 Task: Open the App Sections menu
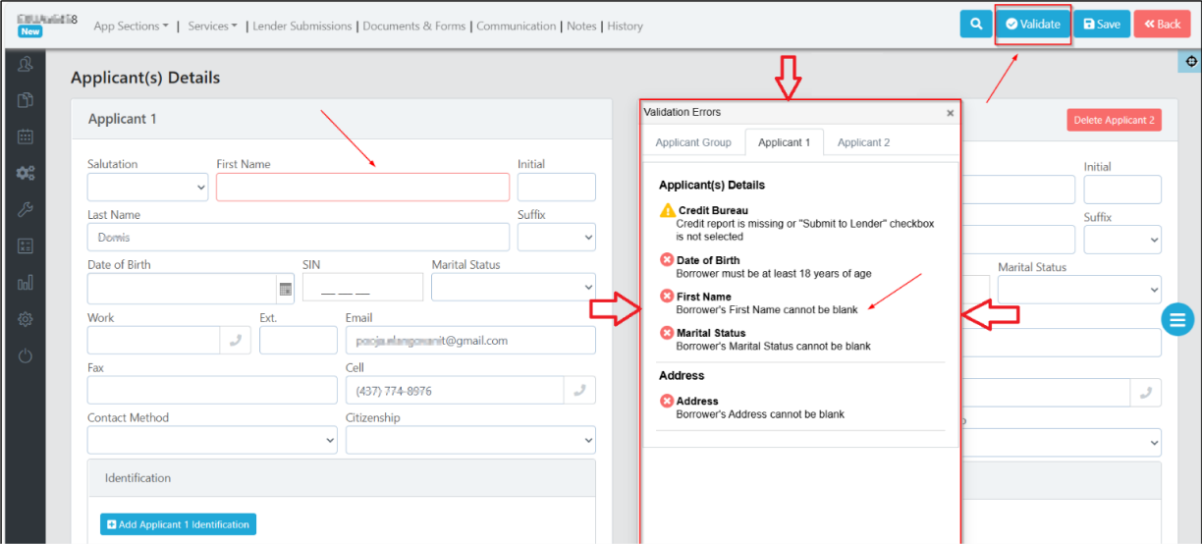[x=131, y=27]
